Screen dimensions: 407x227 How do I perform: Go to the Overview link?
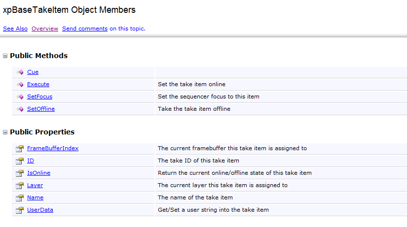(45, 29)
